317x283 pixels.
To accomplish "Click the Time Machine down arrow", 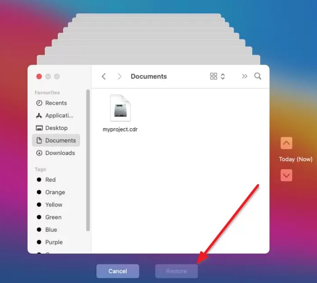I will point(286,175).
